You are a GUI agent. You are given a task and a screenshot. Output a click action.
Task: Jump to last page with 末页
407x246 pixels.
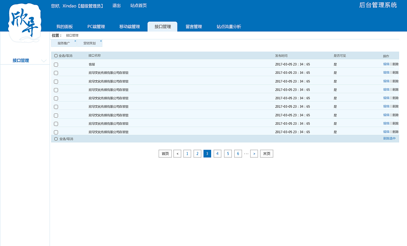pos(267,154)
